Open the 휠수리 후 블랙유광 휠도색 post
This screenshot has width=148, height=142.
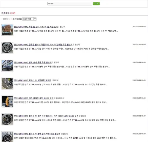point(33,80)
